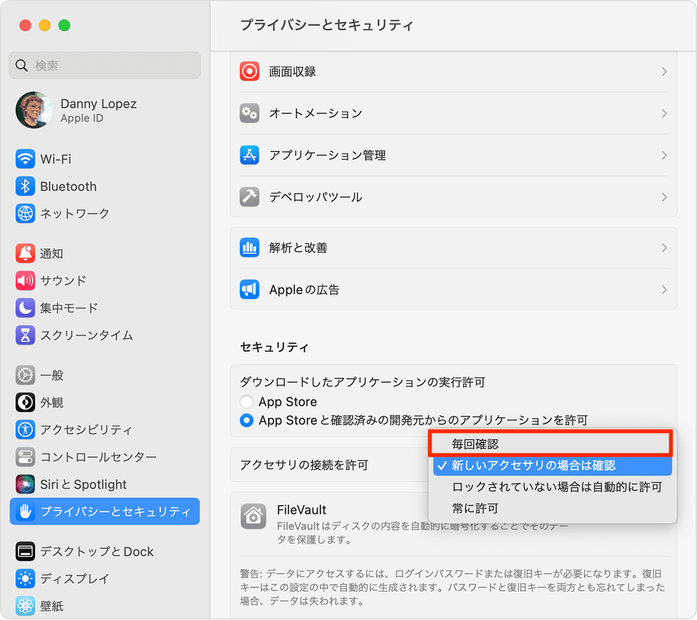Click the プライバシーとセキュリティ window title
Screen dimensions: 697x620
[x=327, y=25]
